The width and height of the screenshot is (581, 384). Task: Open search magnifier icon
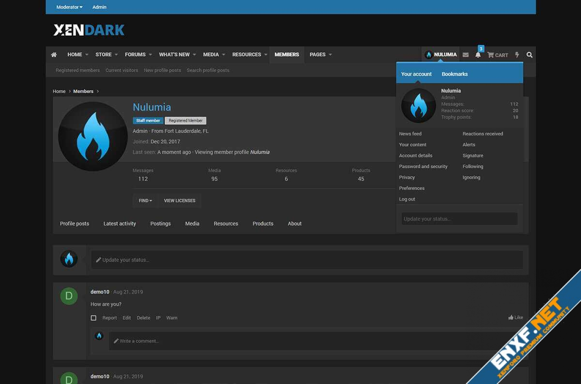click(529, 55)
